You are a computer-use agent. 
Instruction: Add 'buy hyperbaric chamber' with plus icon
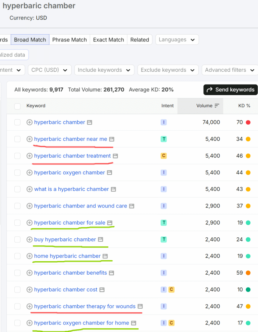[x=30, y=240]
